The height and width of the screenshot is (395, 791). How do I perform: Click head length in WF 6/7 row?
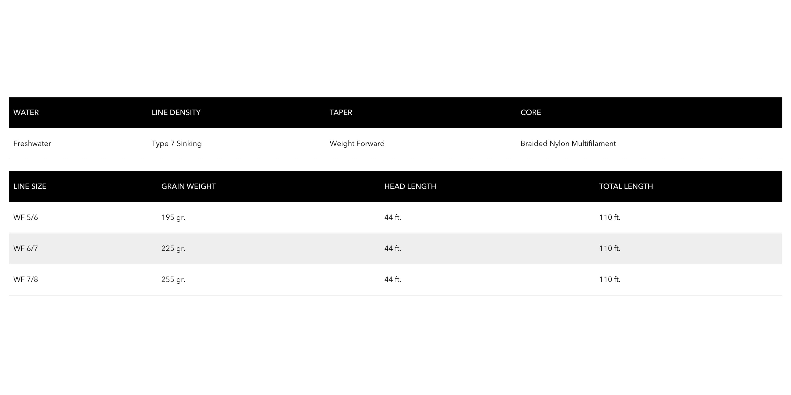(393, 248)
